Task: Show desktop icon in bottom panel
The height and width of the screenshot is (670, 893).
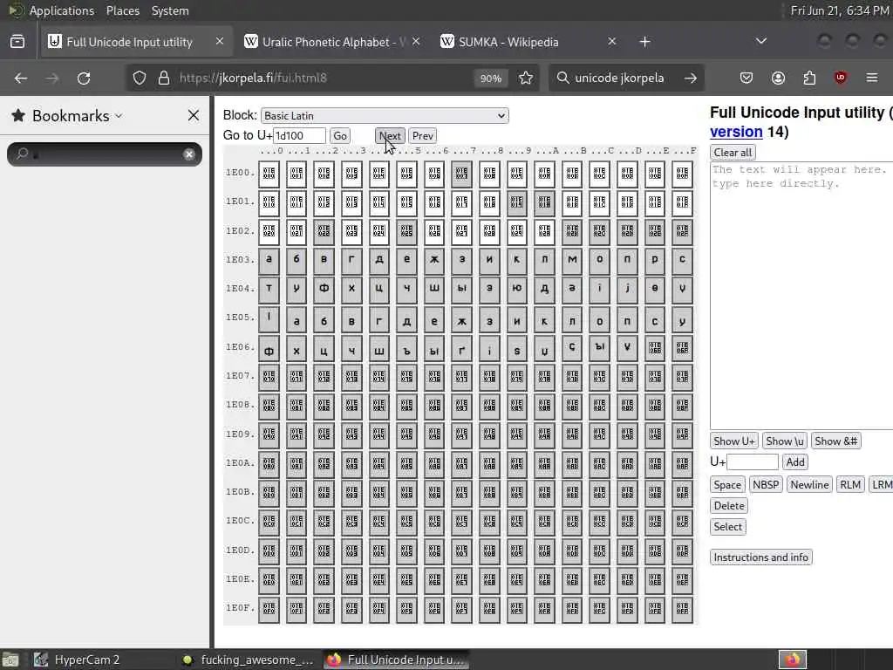Action: 10,660
